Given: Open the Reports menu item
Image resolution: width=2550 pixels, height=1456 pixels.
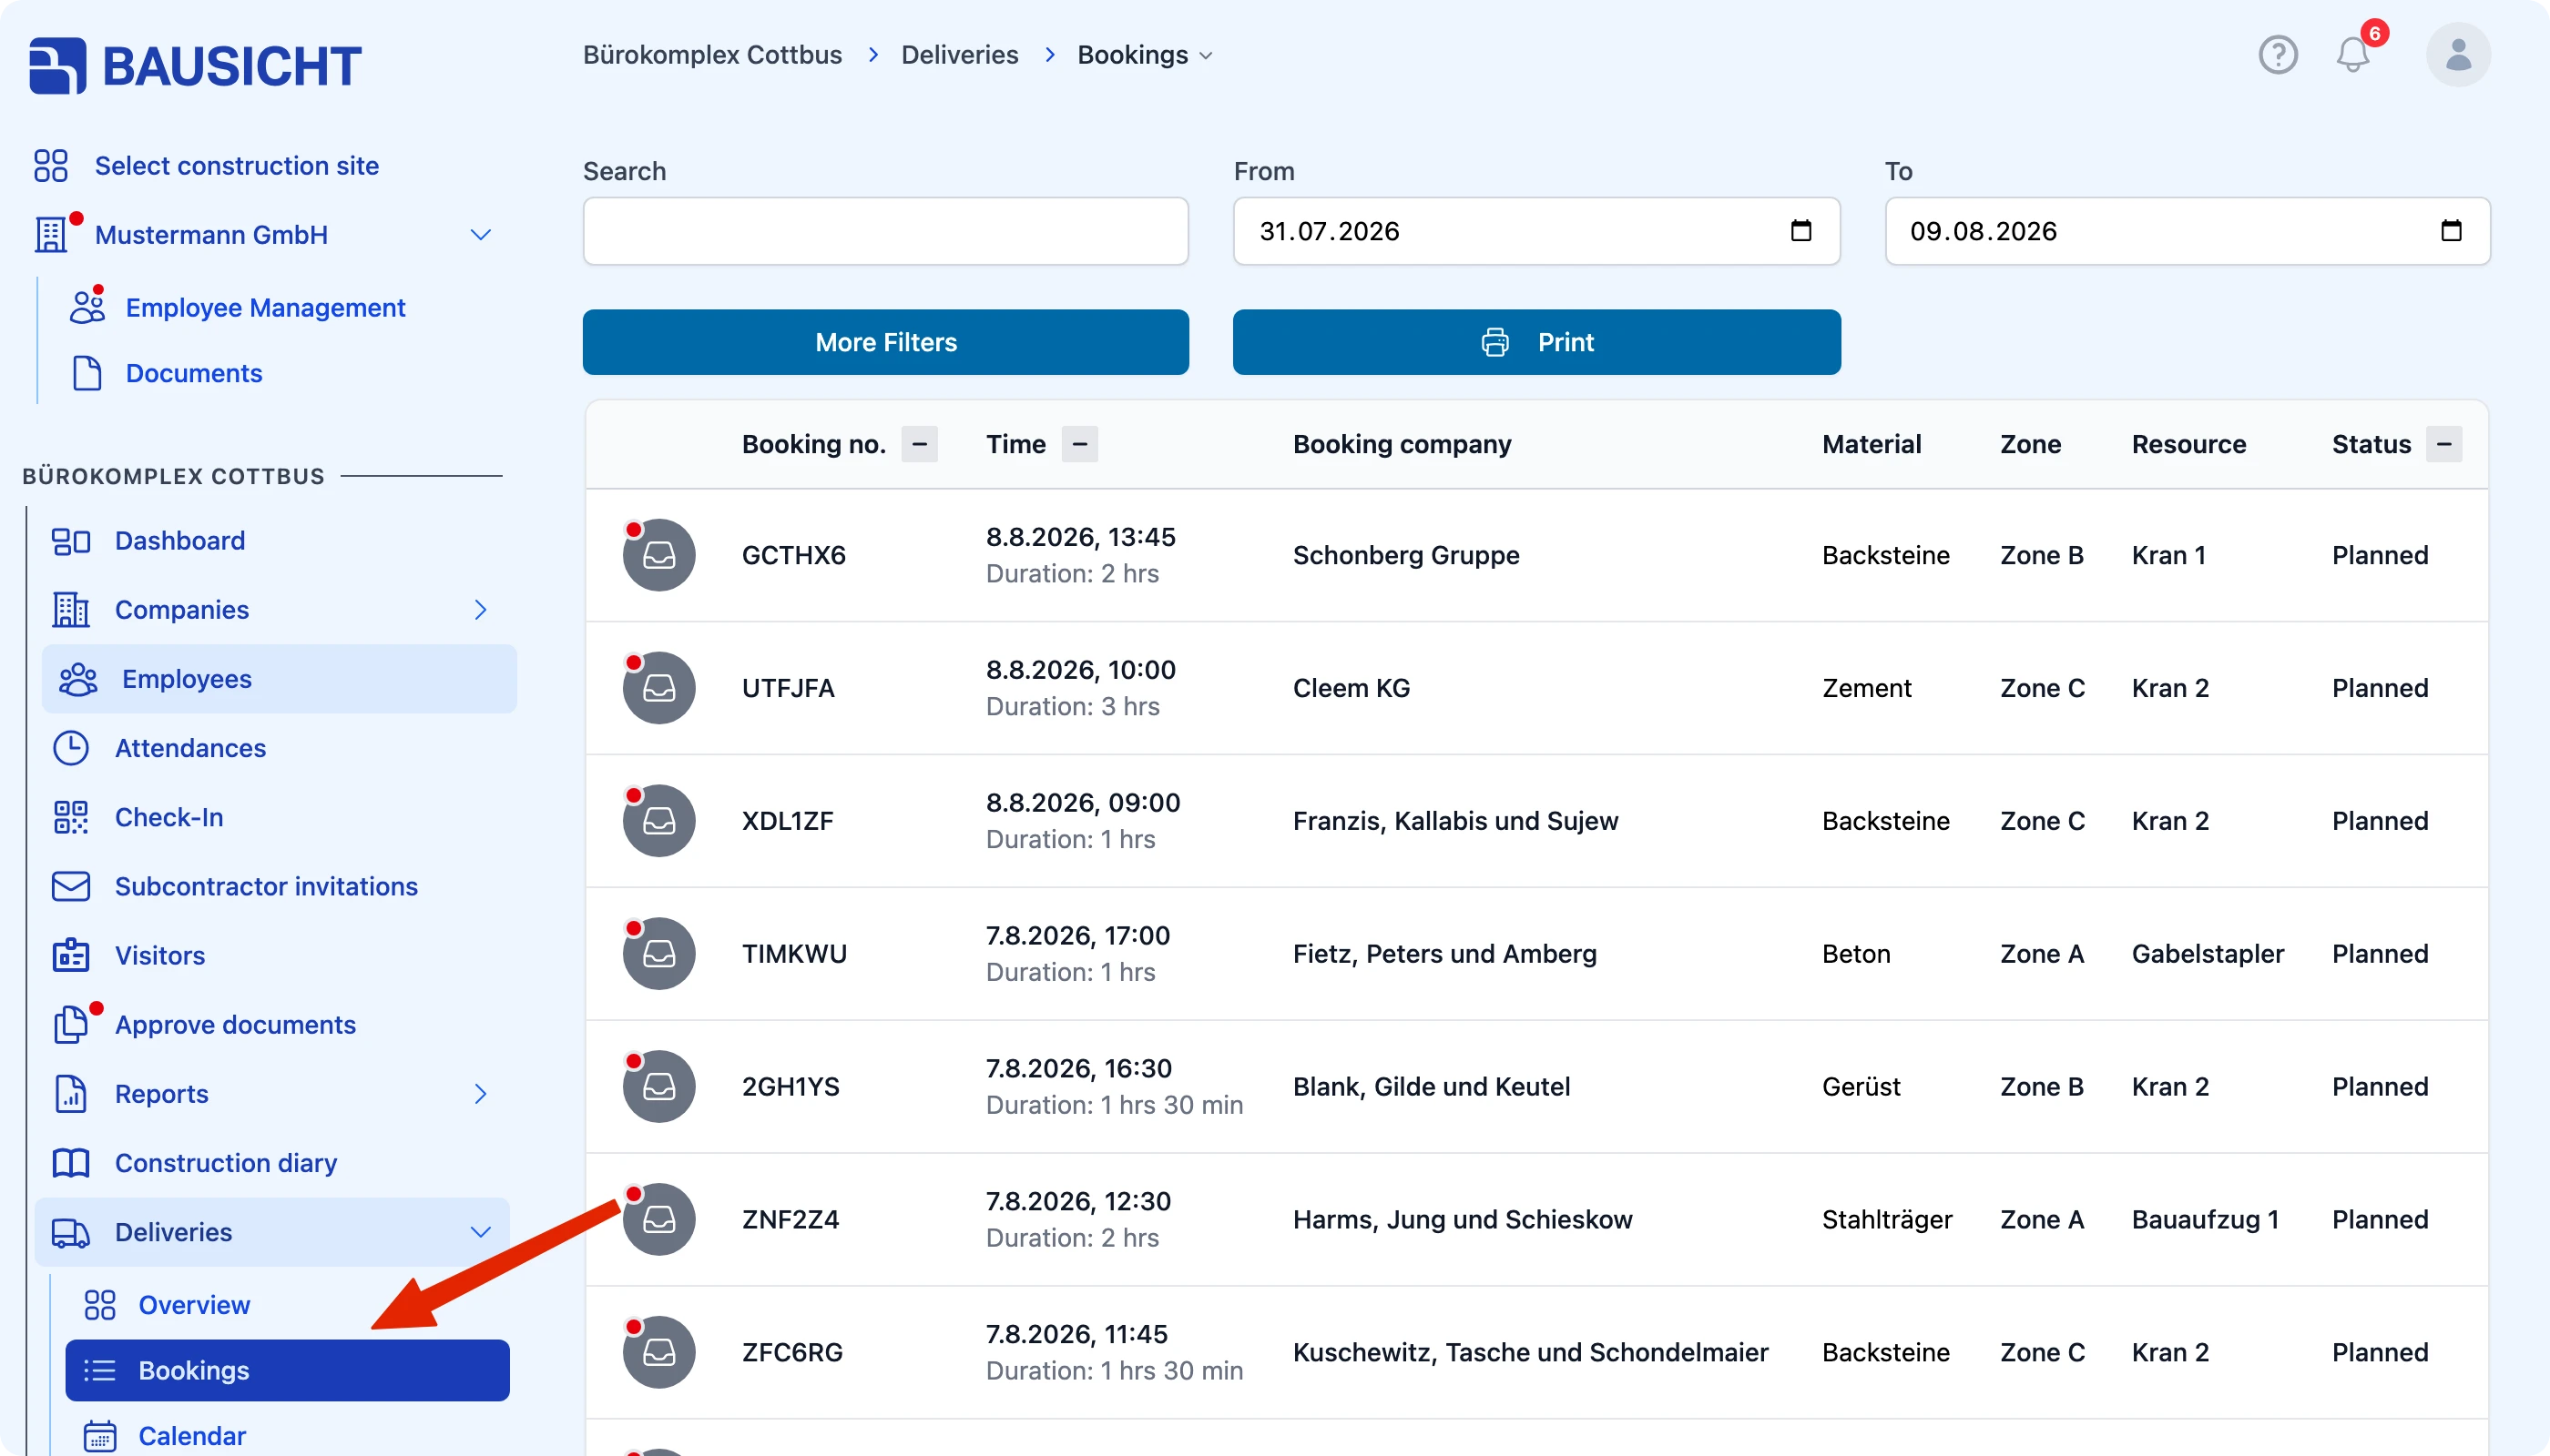Looking at the screenshot, I should (x=161, y=1094).
